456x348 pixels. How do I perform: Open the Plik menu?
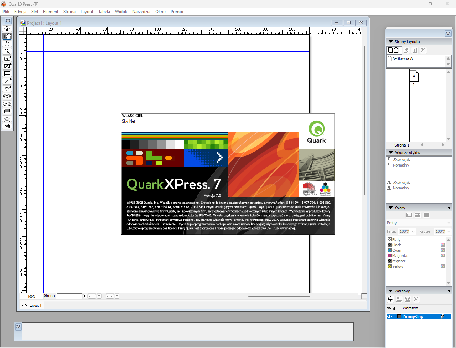[6, 12]
